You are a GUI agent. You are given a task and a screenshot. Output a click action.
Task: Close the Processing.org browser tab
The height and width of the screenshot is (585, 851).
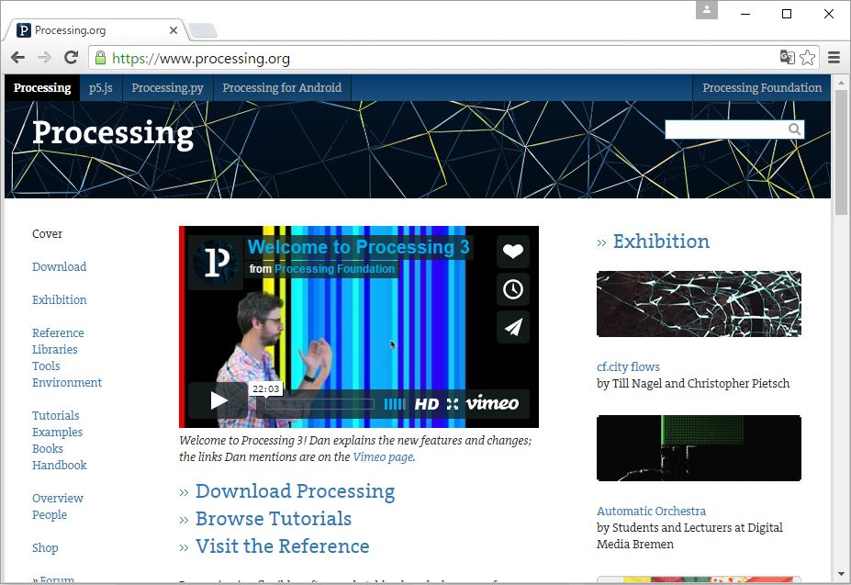pyautogui.click(x=174, y=30)
